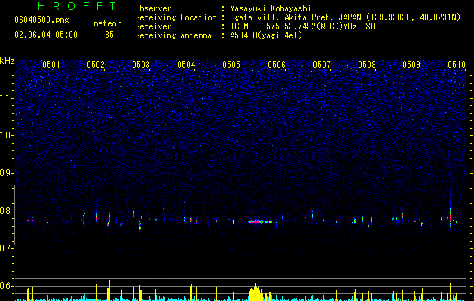This screenshot has width=474, height=301.
Task: Click the date stamp 02.06.04 05:00
Action: 46,35
